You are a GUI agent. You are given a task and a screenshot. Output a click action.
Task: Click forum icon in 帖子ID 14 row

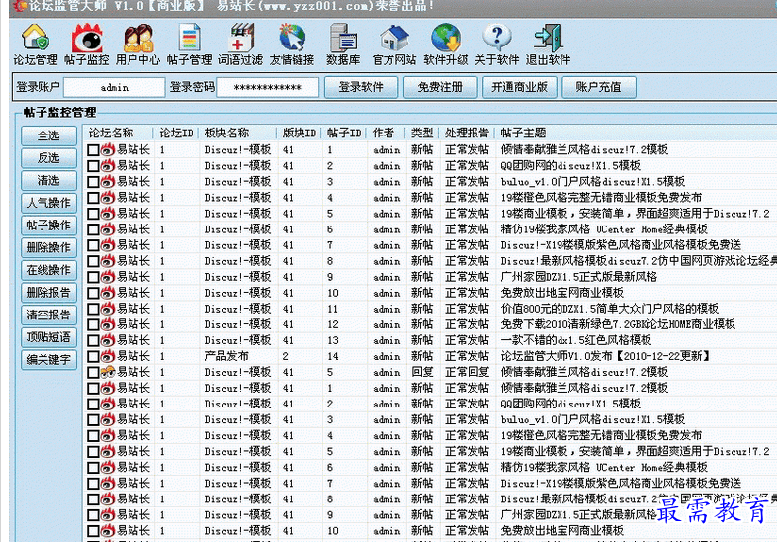108,356
